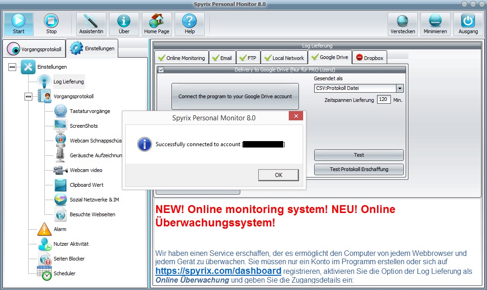Select the Webcam Schnappschüsse camera icon
The image size is (487, 290).
[x=60, y=140]
